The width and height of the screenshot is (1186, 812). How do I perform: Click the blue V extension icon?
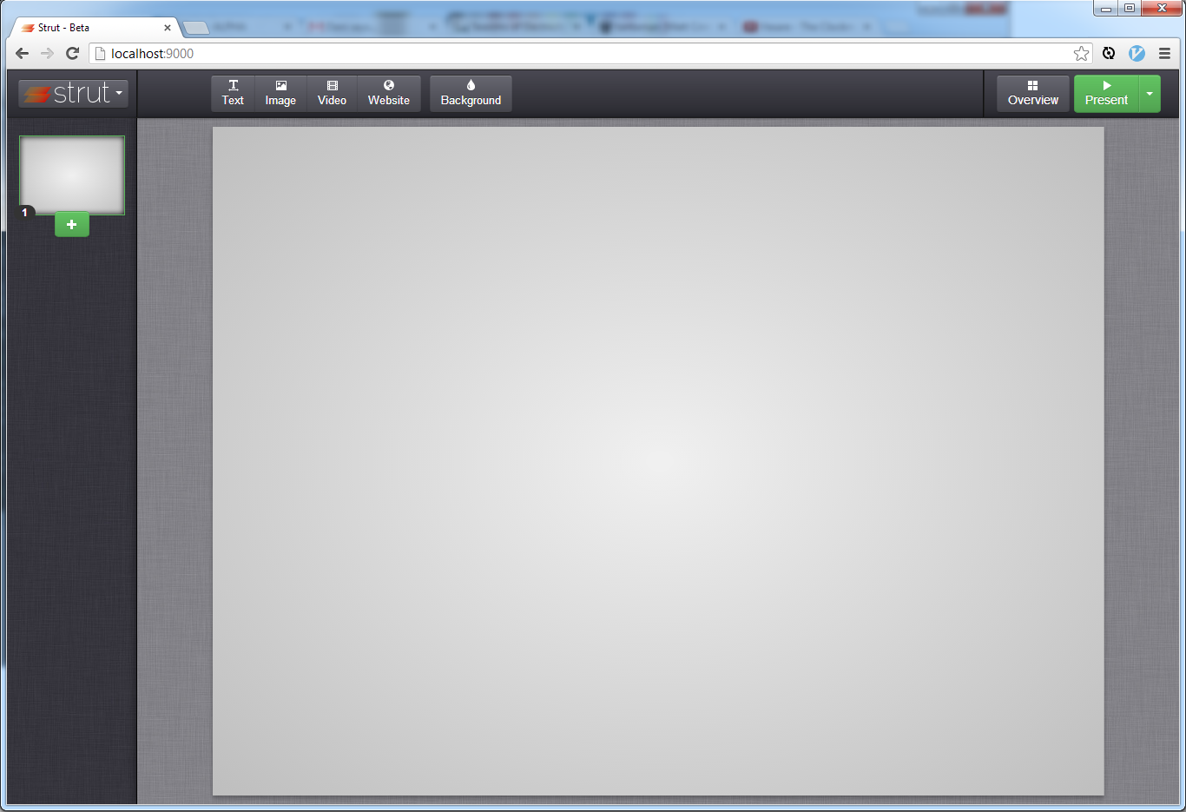pos(1137,54)
